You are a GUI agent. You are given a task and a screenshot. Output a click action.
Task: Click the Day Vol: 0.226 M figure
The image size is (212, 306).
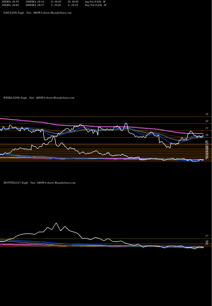[x=95, y=5]
